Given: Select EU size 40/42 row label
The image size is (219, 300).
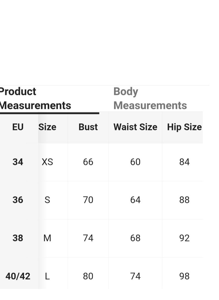Looking at the screenshot, I should coord(18,276).
